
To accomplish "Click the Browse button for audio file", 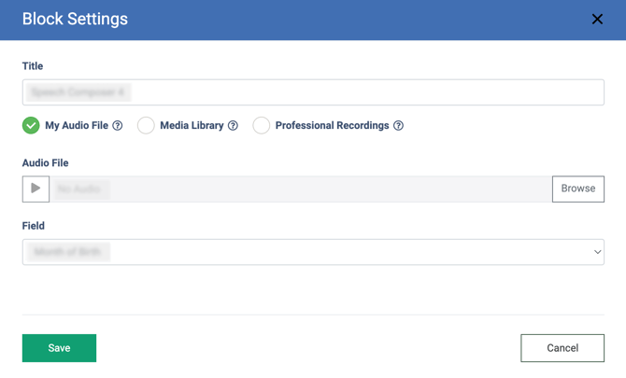I will (x=577, y=189).
